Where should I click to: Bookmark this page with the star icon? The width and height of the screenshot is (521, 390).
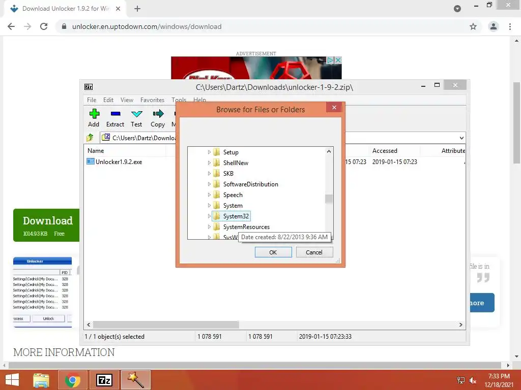point(473,26)
